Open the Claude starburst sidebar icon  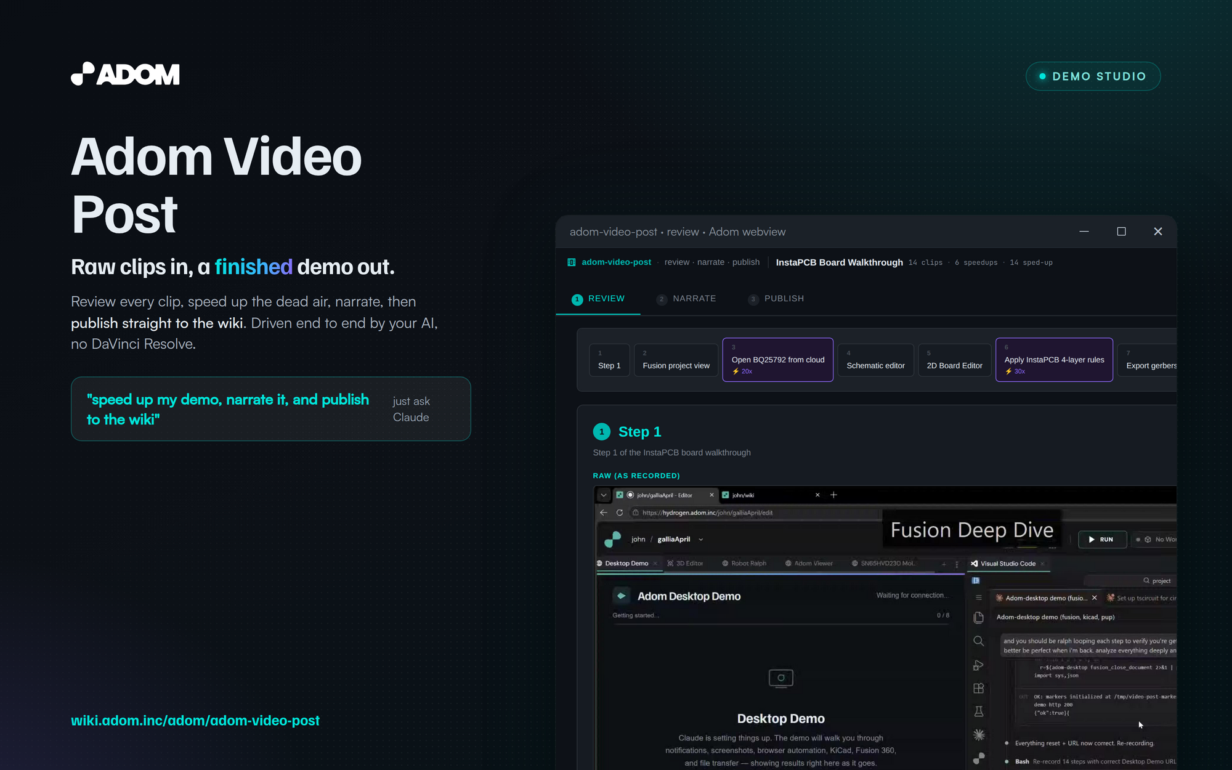pyautogui.click(x=978, y=735)
